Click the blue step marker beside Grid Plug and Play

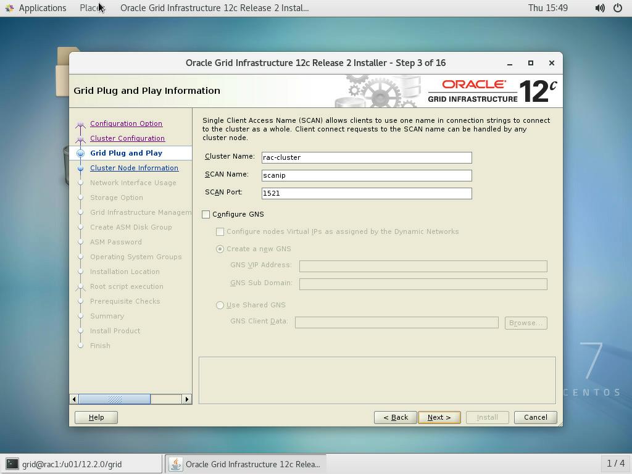[x=80, y=153]
